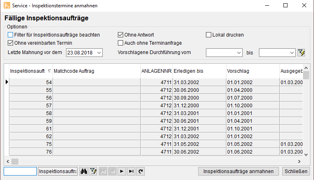This screenshot has width=314, height=180.
Task: Click the Schließen button
Action: point(296,171)
